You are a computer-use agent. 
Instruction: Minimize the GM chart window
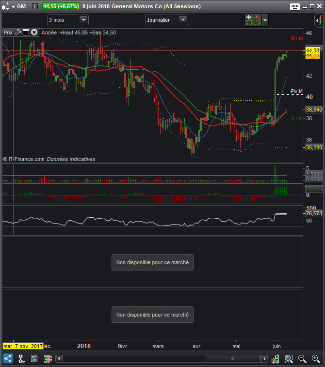[x=305, y=7]
